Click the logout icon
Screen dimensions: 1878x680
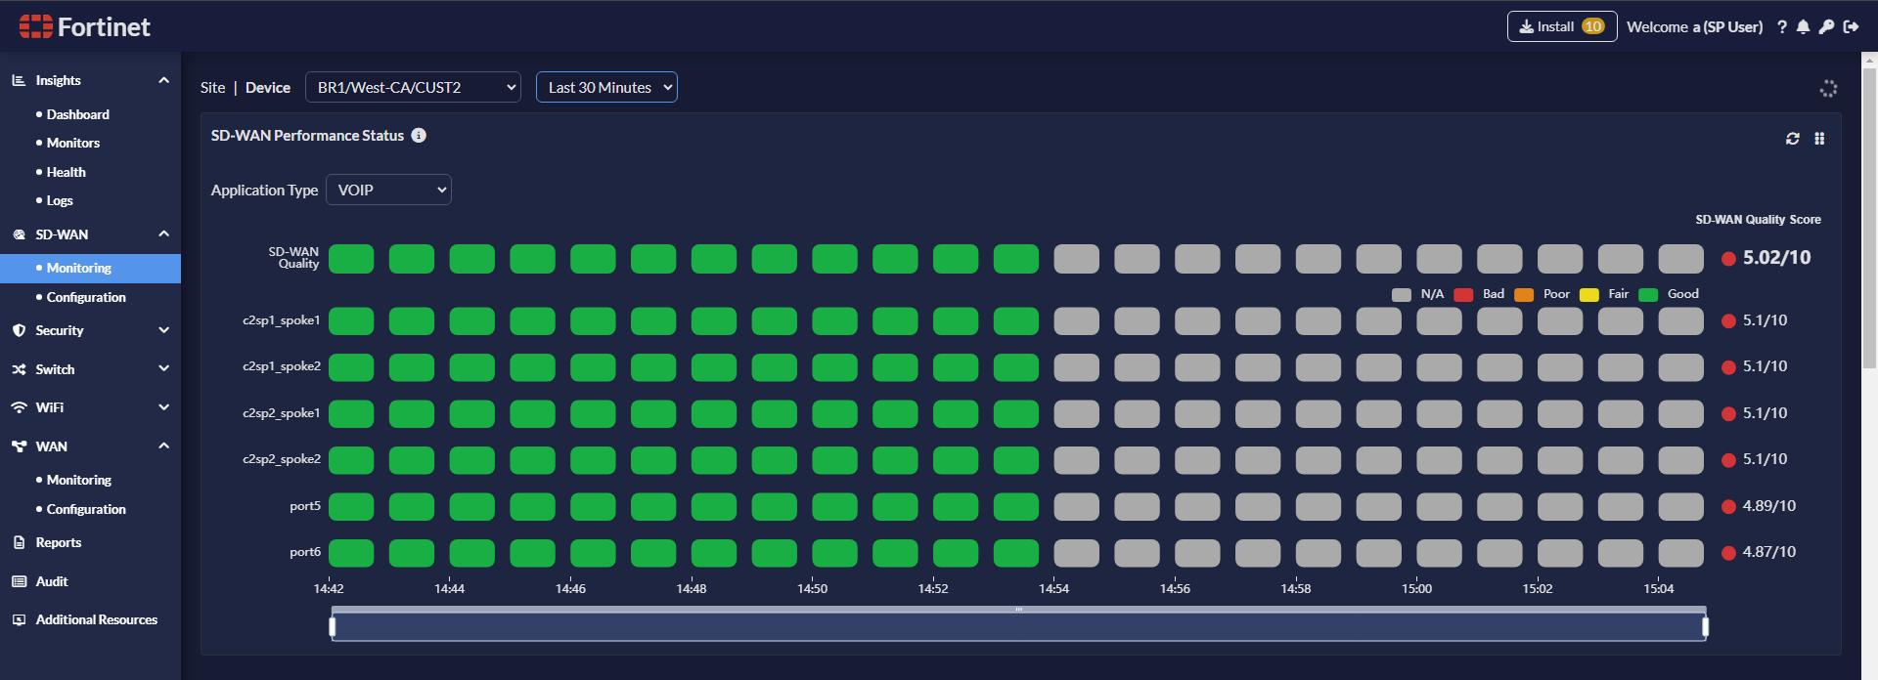1851,27
